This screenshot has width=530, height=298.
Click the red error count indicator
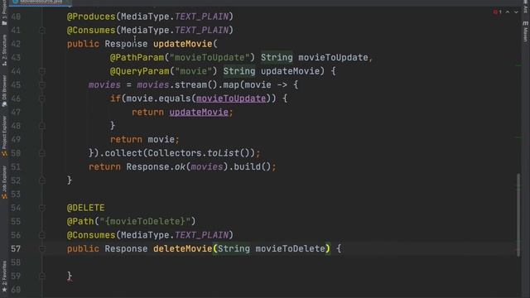click(x=497, y=12)
